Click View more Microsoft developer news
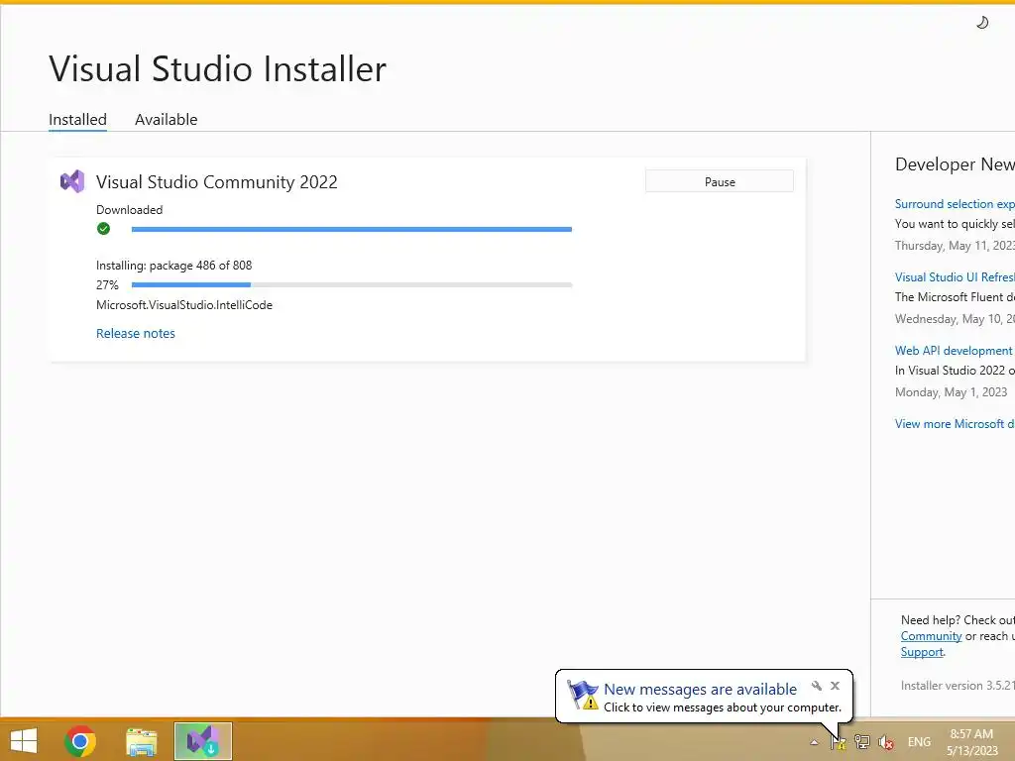 pyautogui.click(x=955, y=424)
